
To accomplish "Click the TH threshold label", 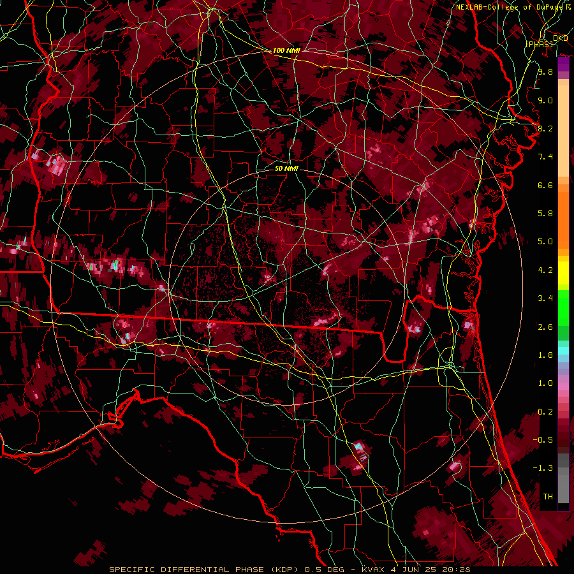I will (548, 497).
